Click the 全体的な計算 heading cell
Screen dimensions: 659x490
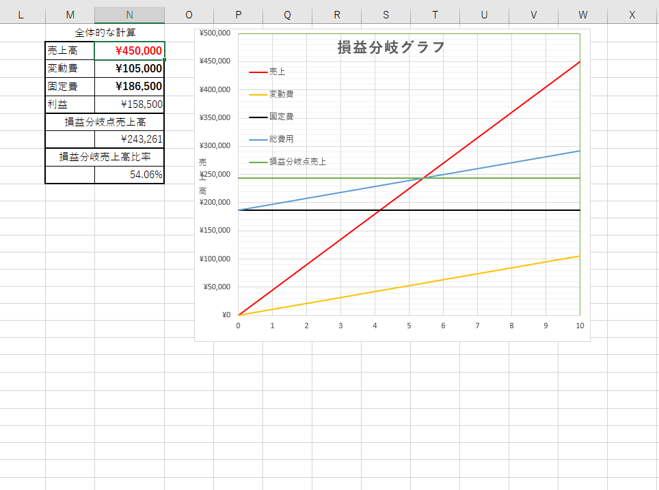[x=105, y=33]
